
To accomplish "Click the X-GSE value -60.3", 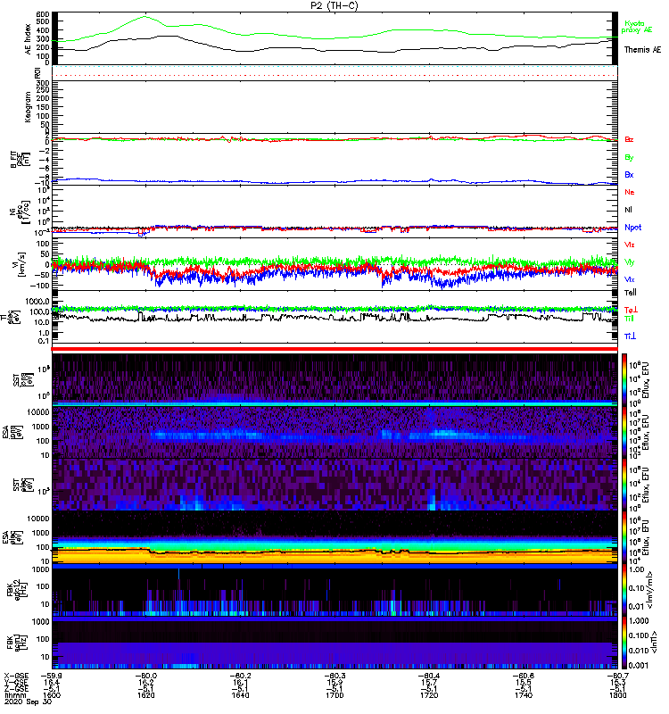I will [334, 677].
